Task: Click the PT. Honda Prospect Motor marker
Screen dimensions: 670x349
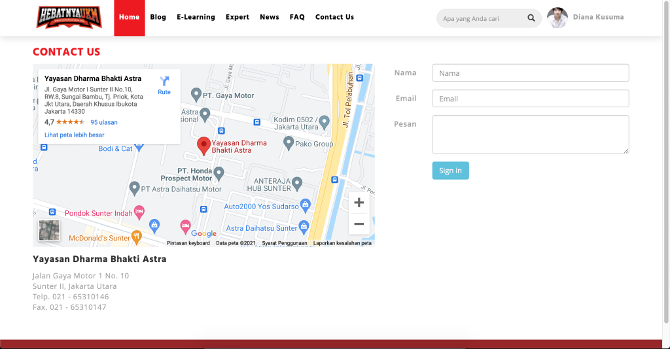Action: point(219,173)
